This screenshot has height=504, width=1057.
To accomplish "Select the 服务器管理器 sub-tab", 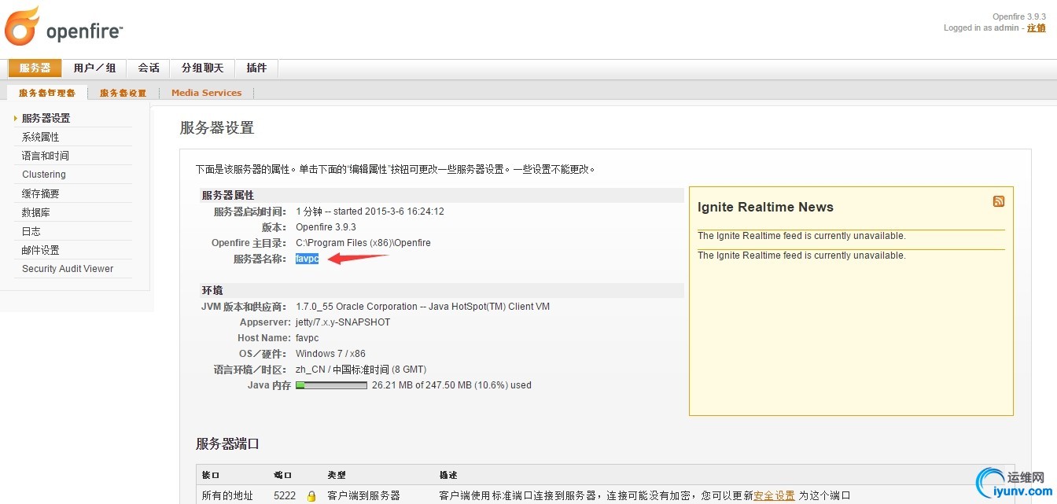I will tap(47, 93).
